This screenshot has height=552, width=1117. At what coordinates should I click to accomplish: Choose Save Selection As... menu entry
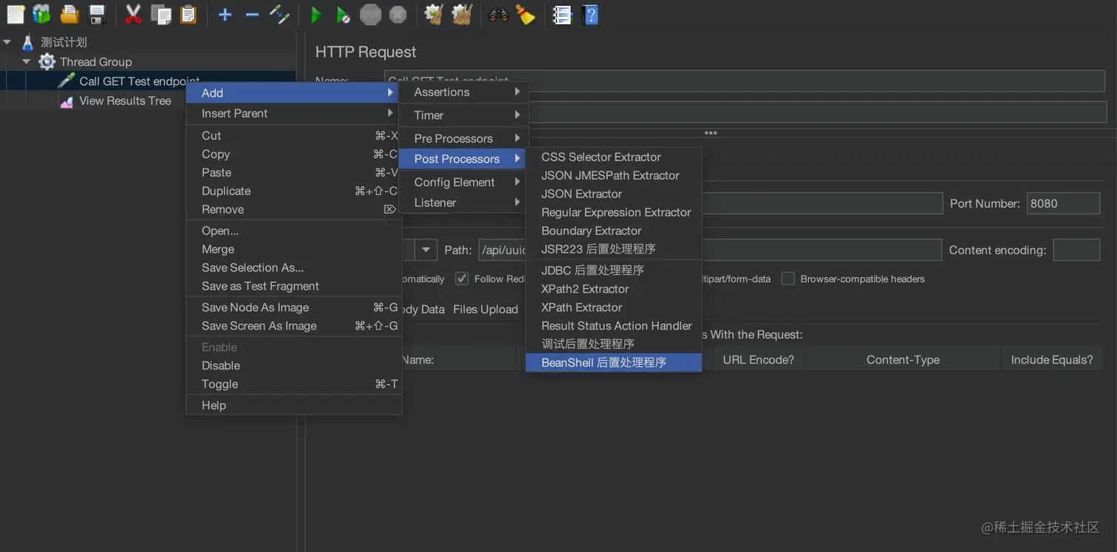click(293, 268)
